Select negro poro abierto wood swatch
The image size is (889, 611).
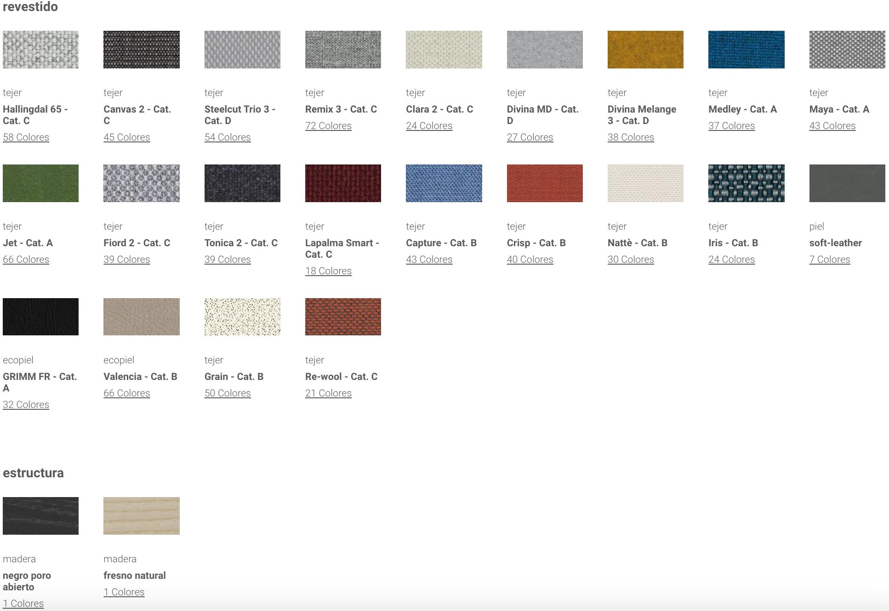(40, 516)
